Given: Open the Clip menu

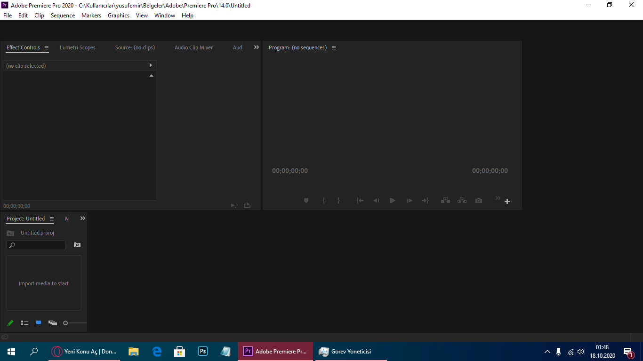Looking at the screenshot, I should (x=39, y=16).
